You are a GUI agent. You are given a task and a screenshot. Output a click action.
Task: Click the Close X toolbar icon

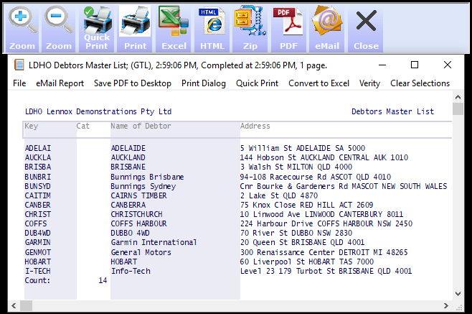click(366, 27)
